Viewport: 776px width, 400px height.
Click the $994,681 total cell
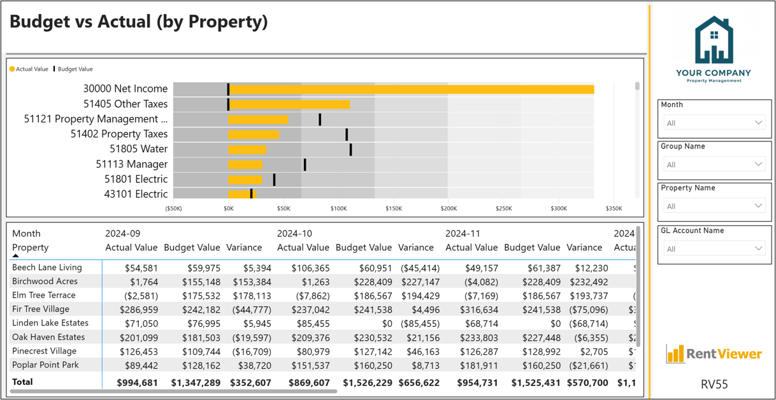coord(137,383)
